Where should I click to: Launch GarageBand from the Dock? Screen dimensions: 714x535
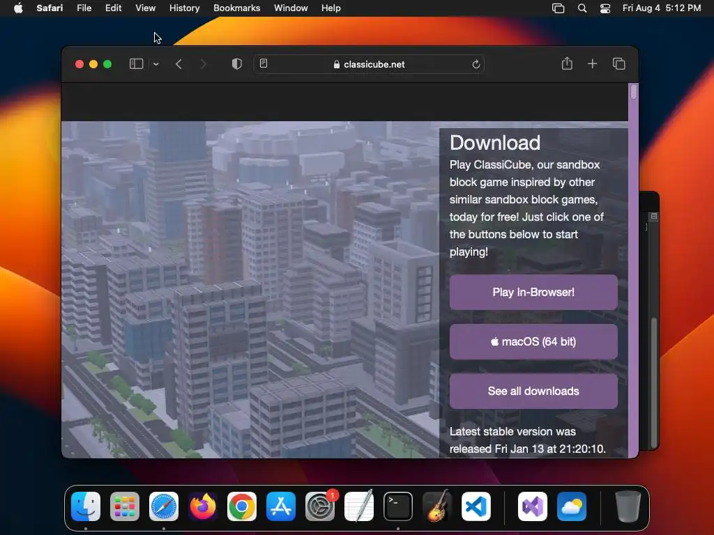click(x=437, y=506)
